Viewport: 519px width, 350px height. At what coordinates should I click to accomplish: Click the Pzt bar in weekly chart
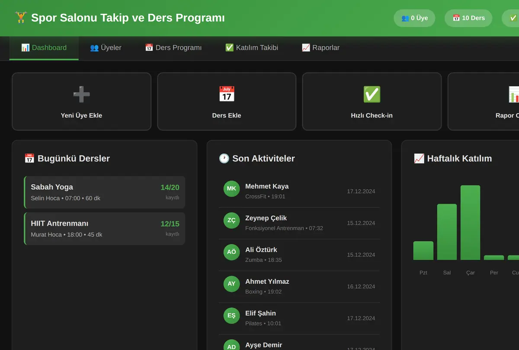coord(423,251)
